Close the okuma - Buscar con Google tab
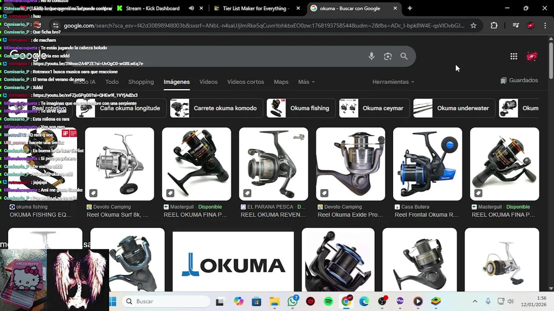Screen dimensions: 554x311 click(x=395, y=8)
